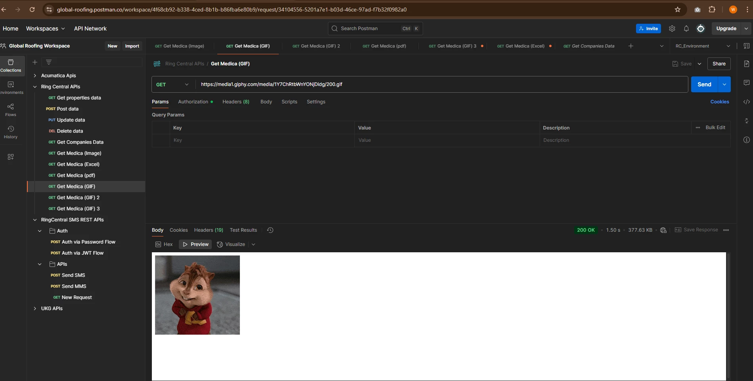Click the response history clock icon
The width and height of the screenshot is (753, 381).
[x=270, y=230]
